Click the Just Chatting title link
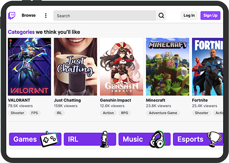 click(x=68, y=100)
